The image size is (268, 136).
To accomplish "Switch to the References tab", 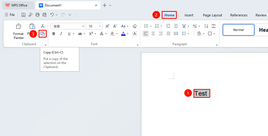I will pyautogui.click(x=239, y=15).
